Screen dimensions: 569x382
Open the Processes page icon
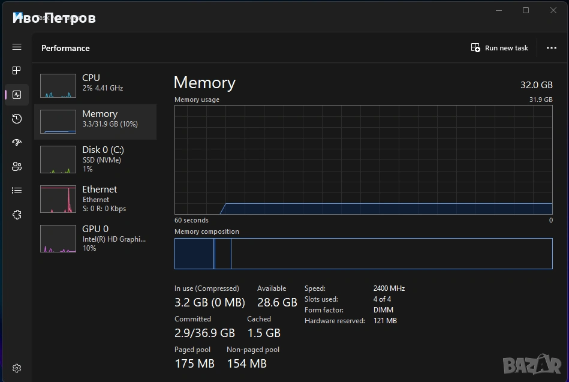(17, 71)
